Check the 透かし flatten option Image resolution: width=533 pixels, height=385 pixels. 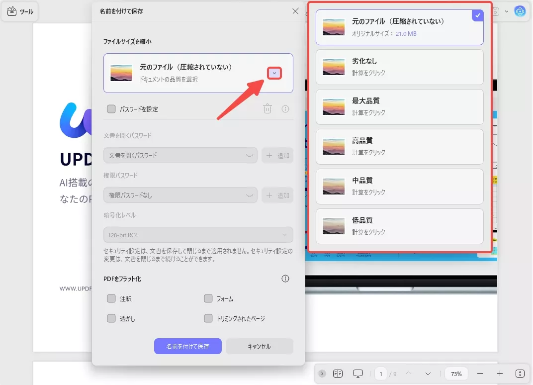[111, 318]
